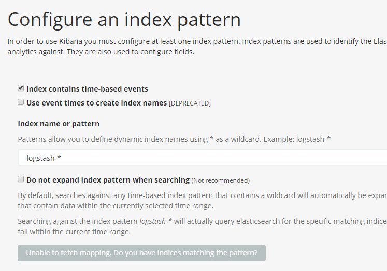This screenshot has height=271, width=387.
Task: Click the "Configure an index pattern" heading
Action: [124, 19]
